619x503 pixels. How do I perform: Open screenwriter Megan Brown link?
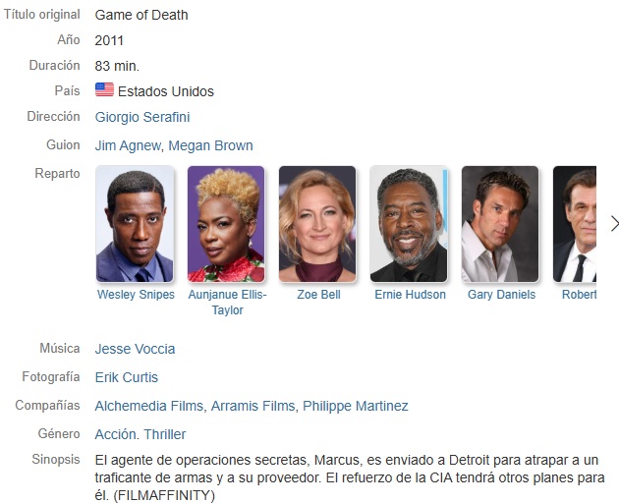(x=210, y=145)
